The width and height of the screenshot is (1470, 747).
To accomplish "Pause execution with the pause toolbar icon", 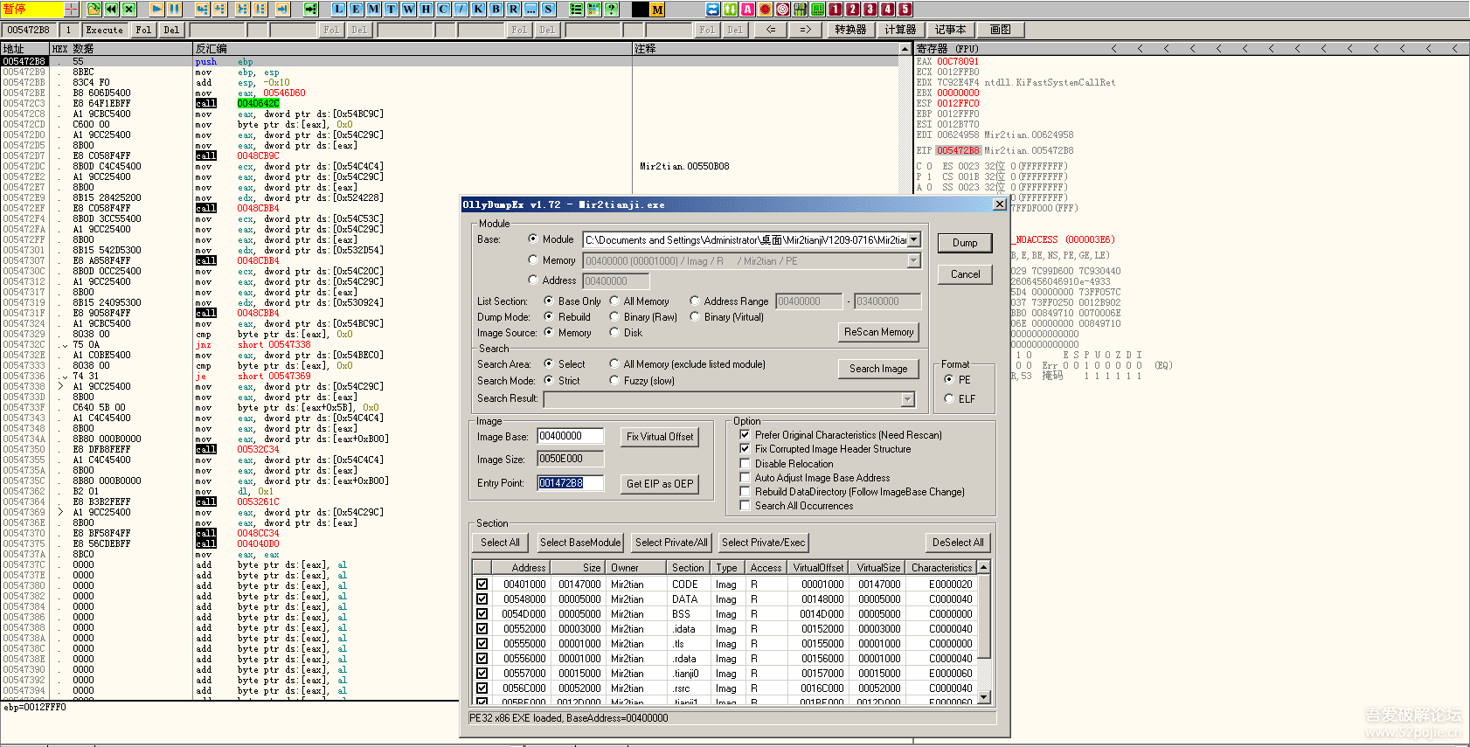I will (175, 9).
